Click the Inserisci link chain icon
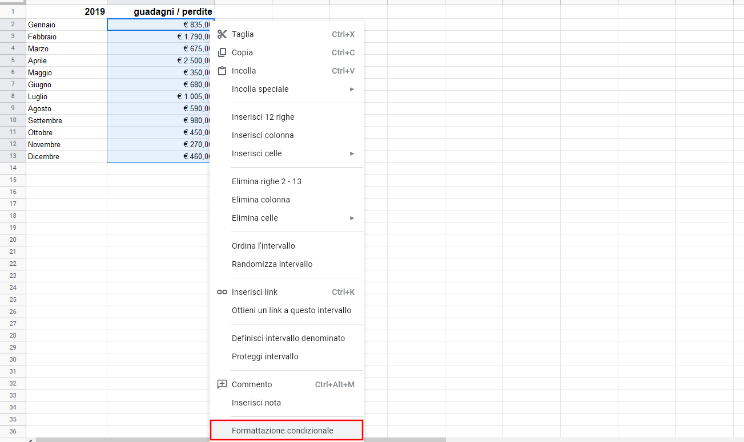Viewport: 744px width, 442px height. pos(222,292)
